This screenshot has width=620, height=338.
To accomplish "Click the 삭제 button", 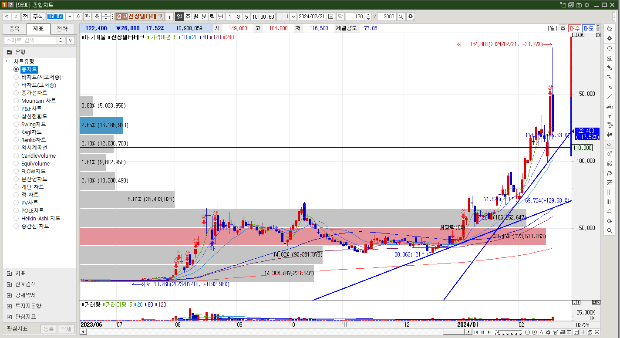I will pos(66,329).
